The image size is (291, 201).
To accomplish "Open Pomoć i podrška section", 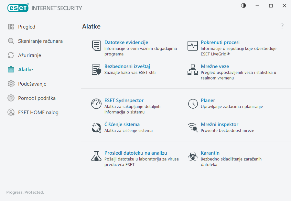I will click(35, 98).
